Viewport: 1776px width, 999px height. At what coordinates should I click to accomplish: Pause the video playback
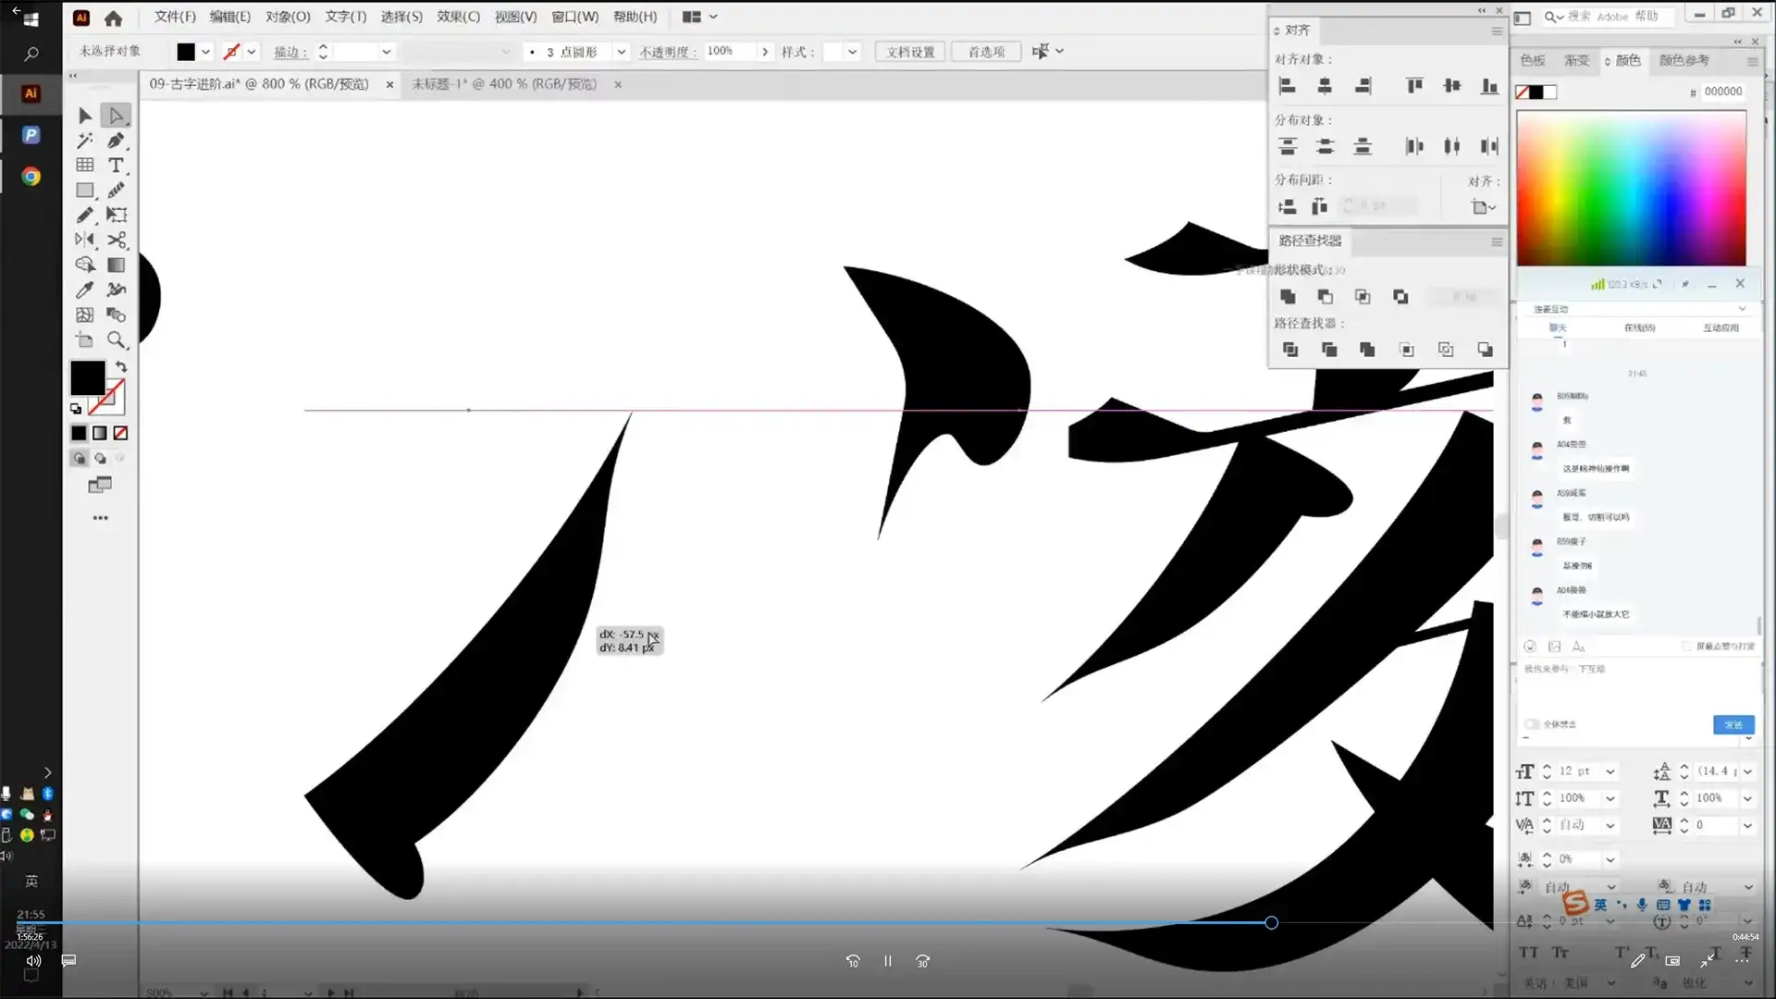887,961
